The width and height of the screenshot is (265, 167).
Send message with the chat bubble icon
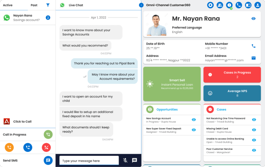(134, 160)
